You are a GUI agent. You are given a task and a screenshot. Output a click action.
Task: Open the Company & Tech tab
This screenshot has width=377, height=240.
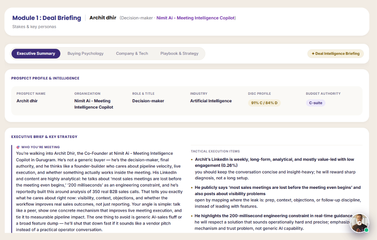[x=132, y=53]
